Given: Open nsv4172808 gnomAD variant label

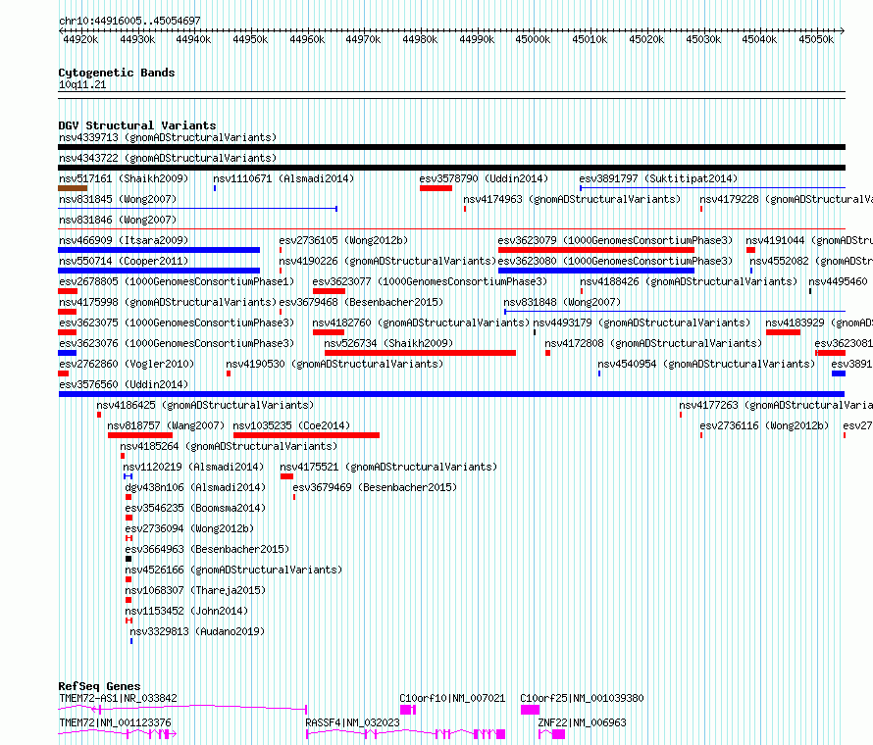Looking at the screenshot, I should [653, 343].
